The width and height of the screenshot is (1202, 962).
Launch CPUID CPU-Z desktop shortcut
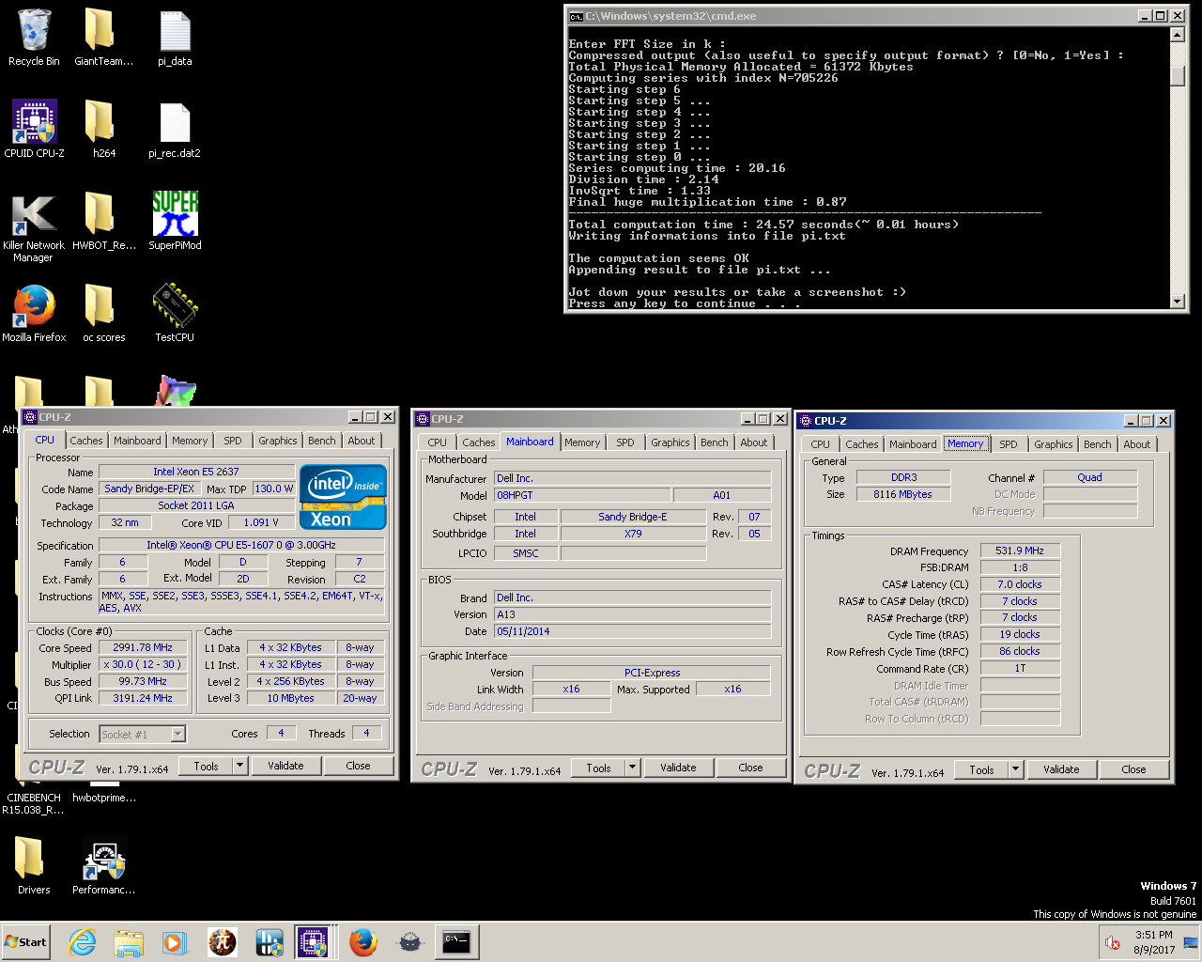point(34,129)
